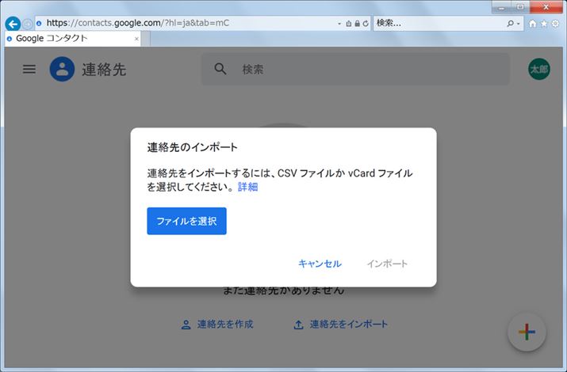Open the hamburger main menu in Contacts

pyautogui.click(x=29, y=70)
